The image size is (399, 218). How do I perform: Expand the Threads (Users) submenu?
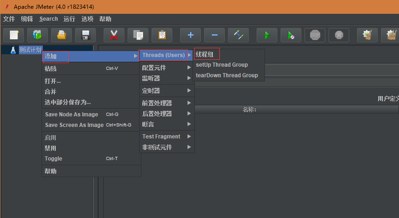pyautogui.click(x=166, y=55)
